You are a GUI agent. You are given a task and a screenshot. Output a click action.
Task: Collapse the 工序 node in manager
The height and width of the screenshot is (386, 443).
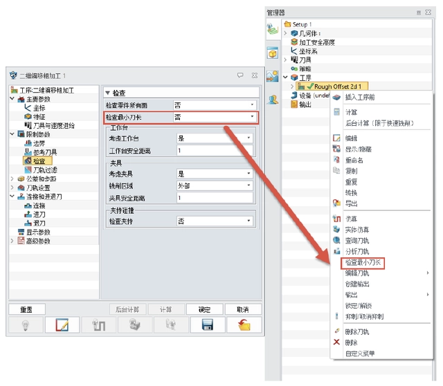click(285, 77)
